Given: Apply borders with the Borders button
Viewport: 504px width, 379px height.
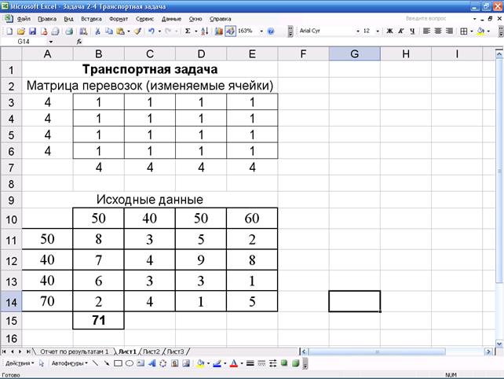Looking at the screenshot, I should 463,31.
